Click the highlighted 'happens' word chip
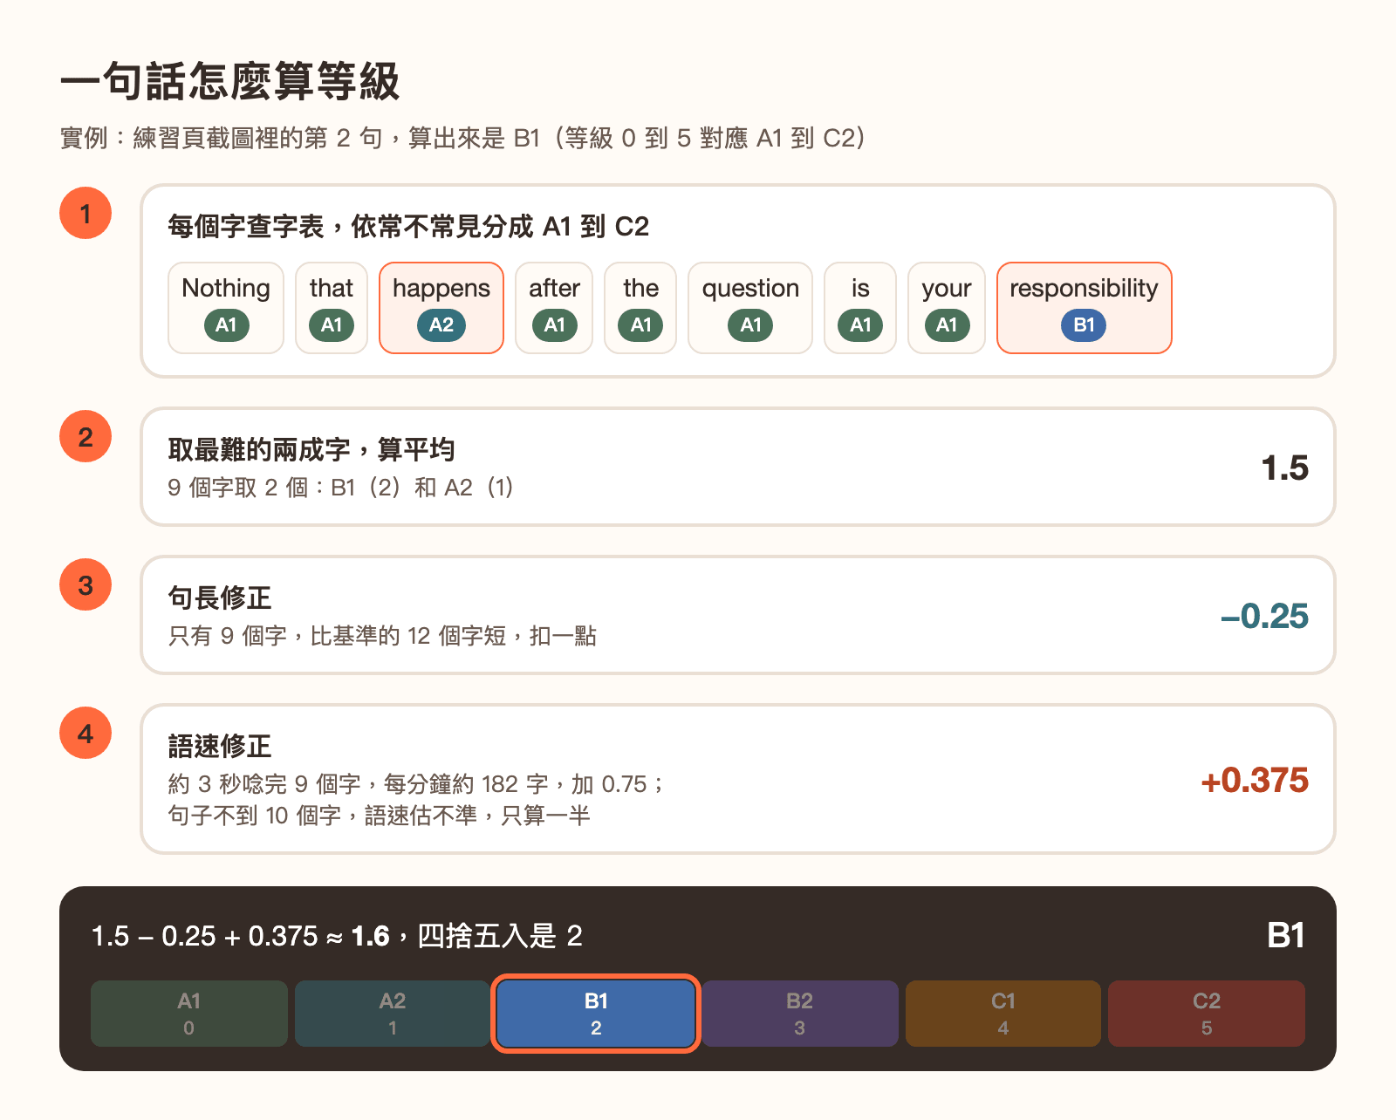 click(441, 308)
